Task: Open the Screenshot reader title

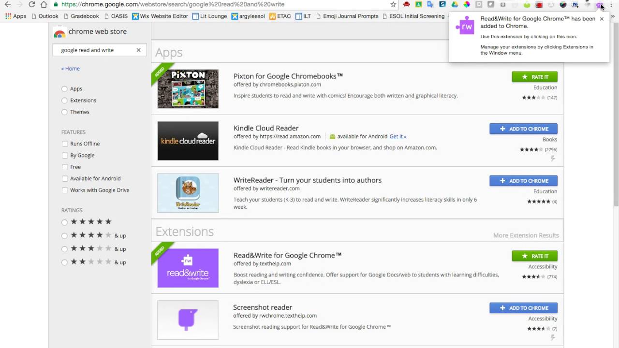Action: pos(263,307)
